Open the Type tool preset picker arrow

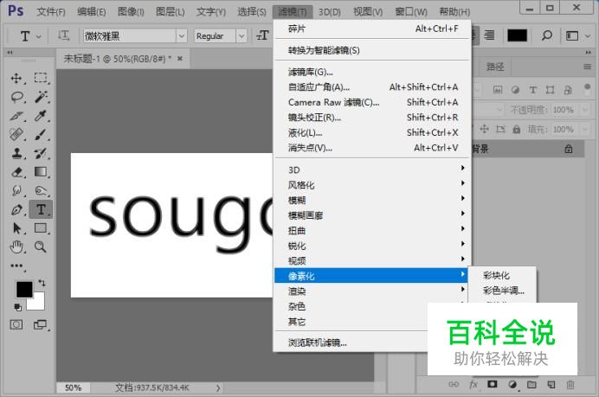(39, 36)
